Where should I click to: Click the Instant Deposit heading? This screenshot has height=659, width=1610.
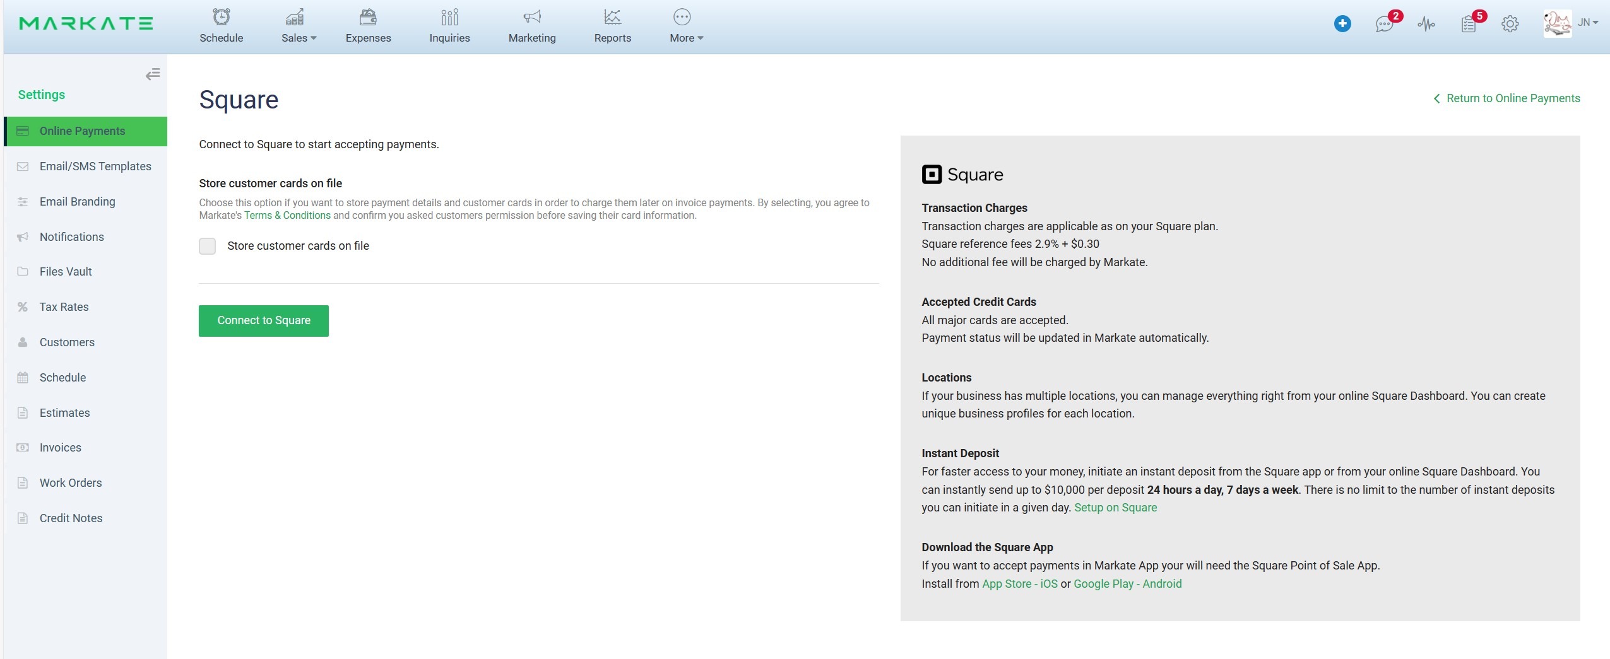[960, 453]
